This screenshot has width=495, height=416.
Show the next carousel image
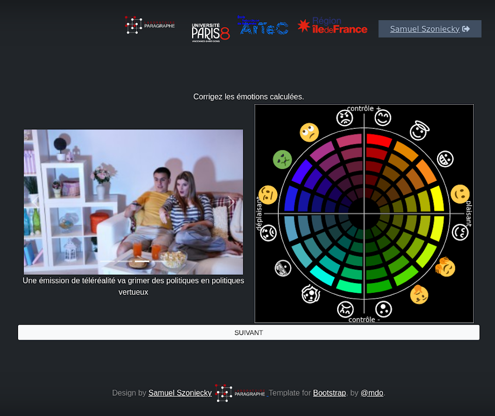[231, 202]
